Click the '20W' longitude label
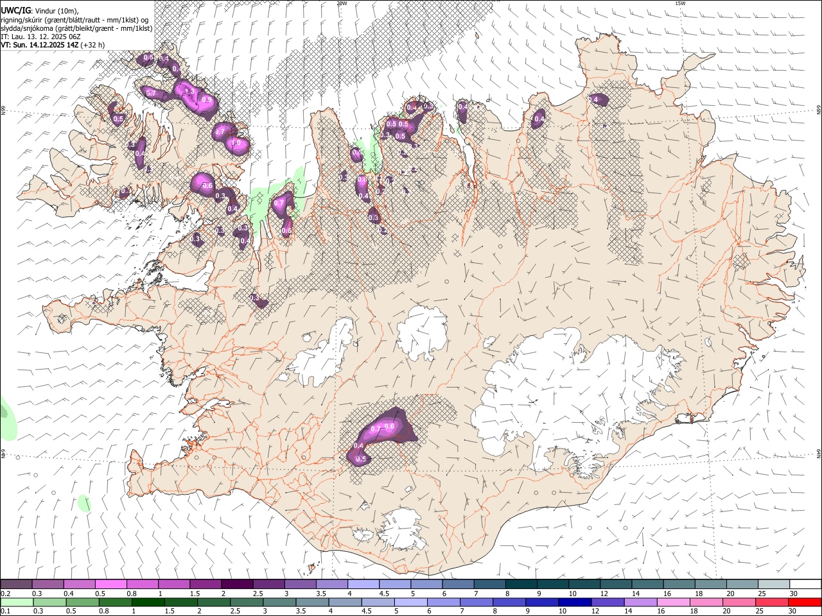The width and height of the screenshot is (822, 616). 342,3
